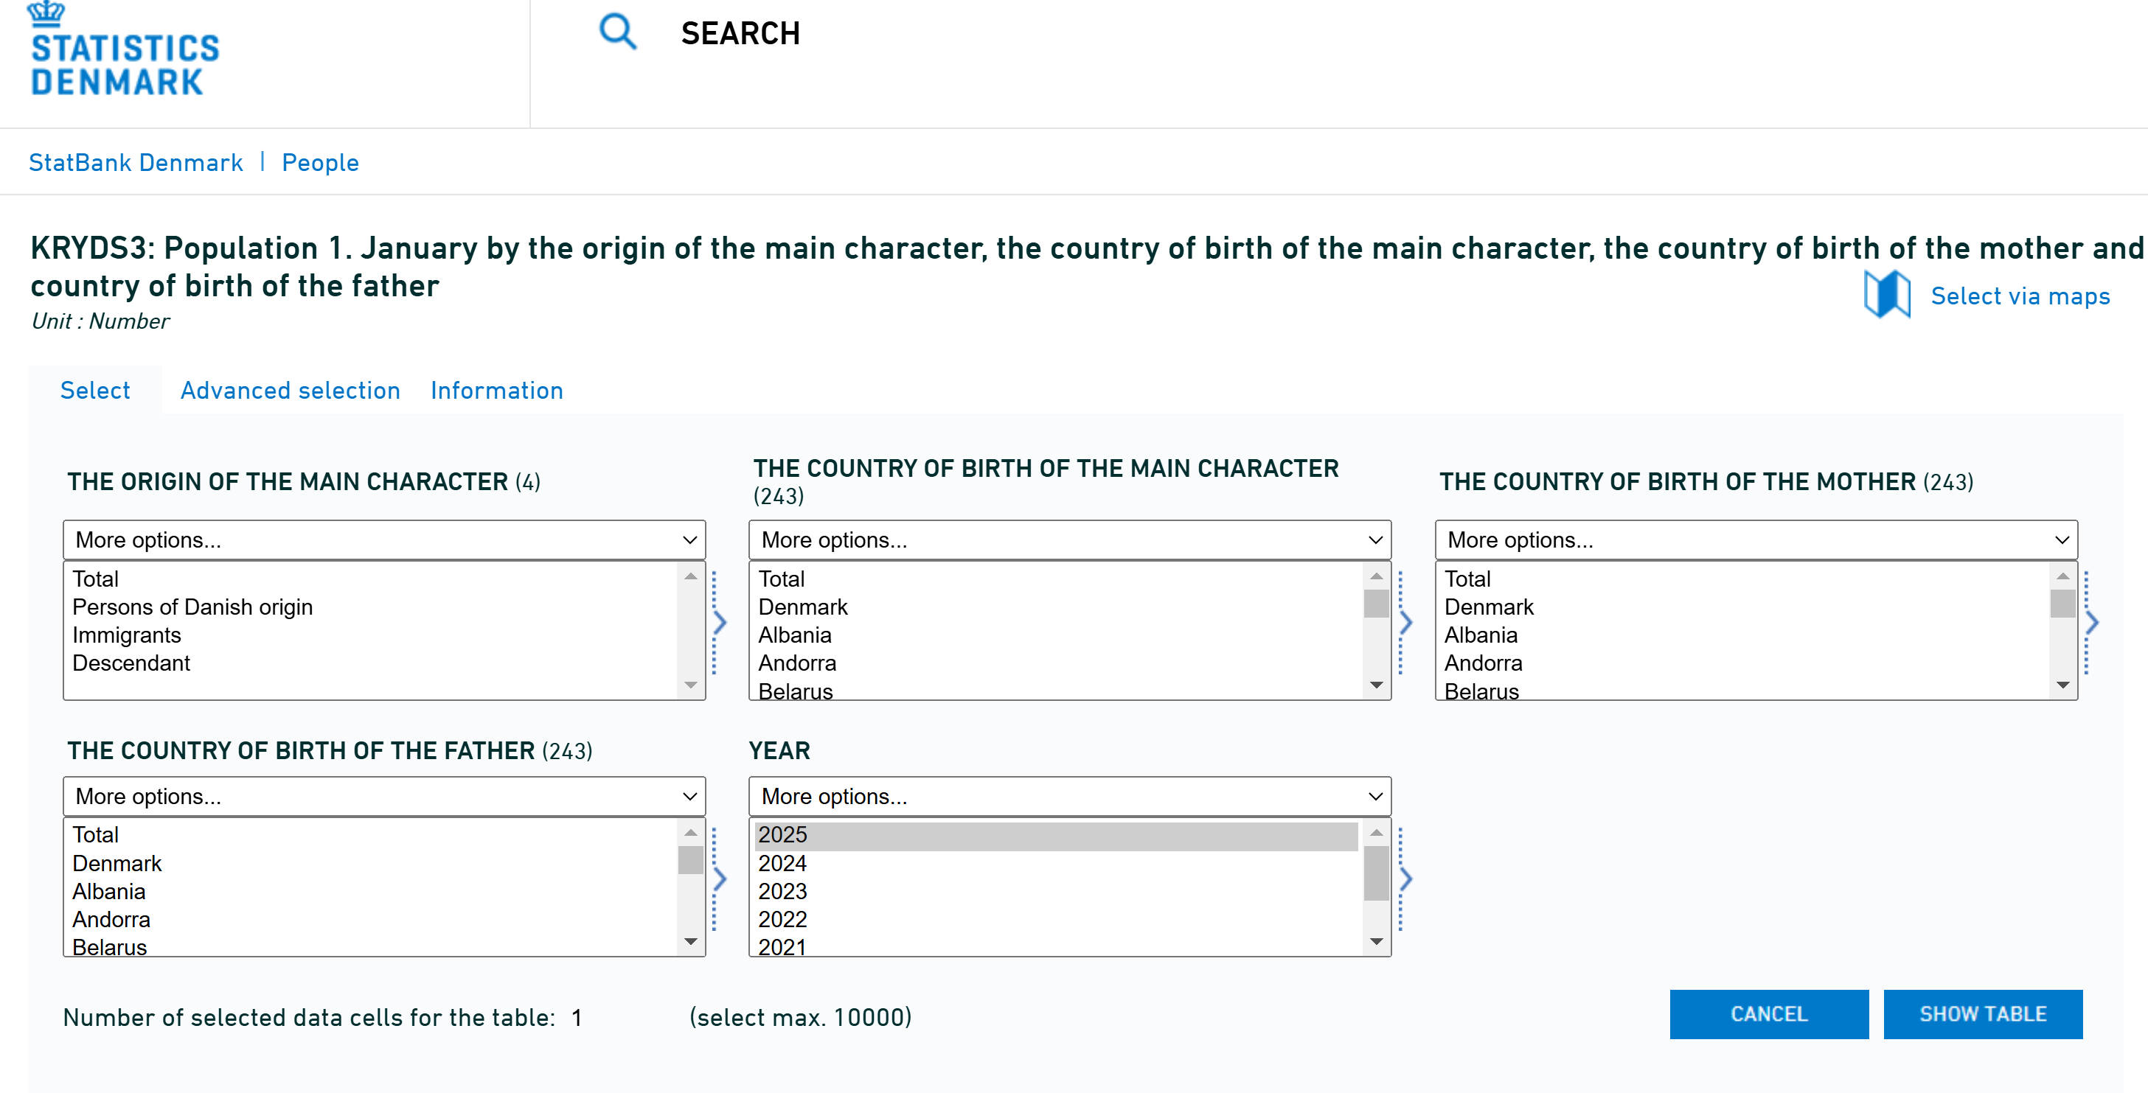Expand the year list resize handle
Viewport: 2148px width, 1093px height.
1405,879
